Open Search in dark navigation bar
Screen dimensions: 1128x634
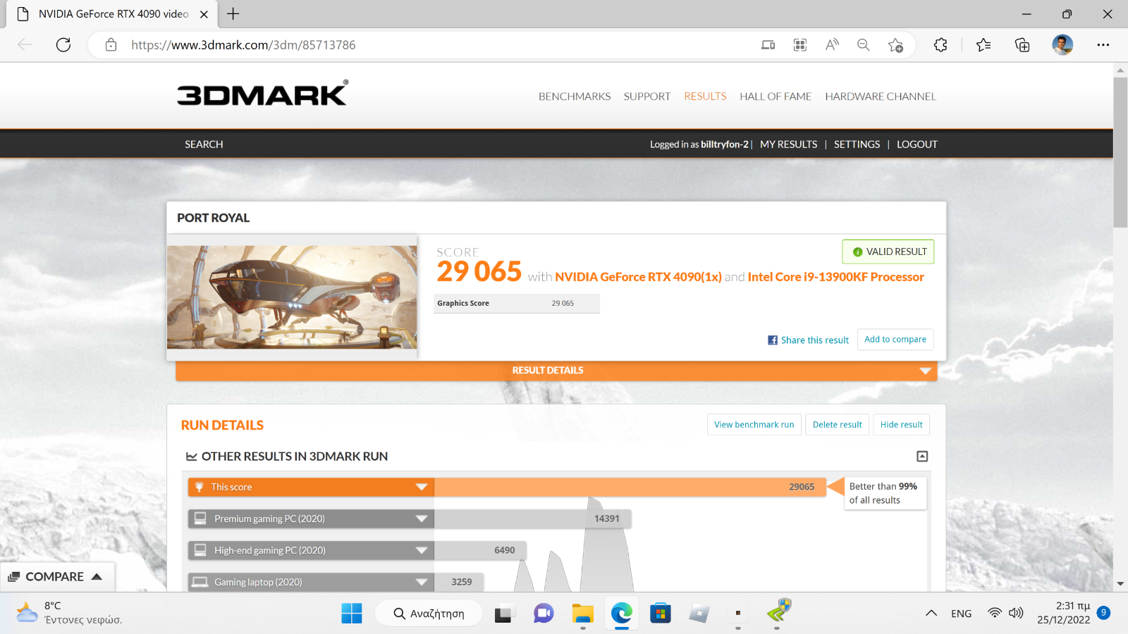204,144
